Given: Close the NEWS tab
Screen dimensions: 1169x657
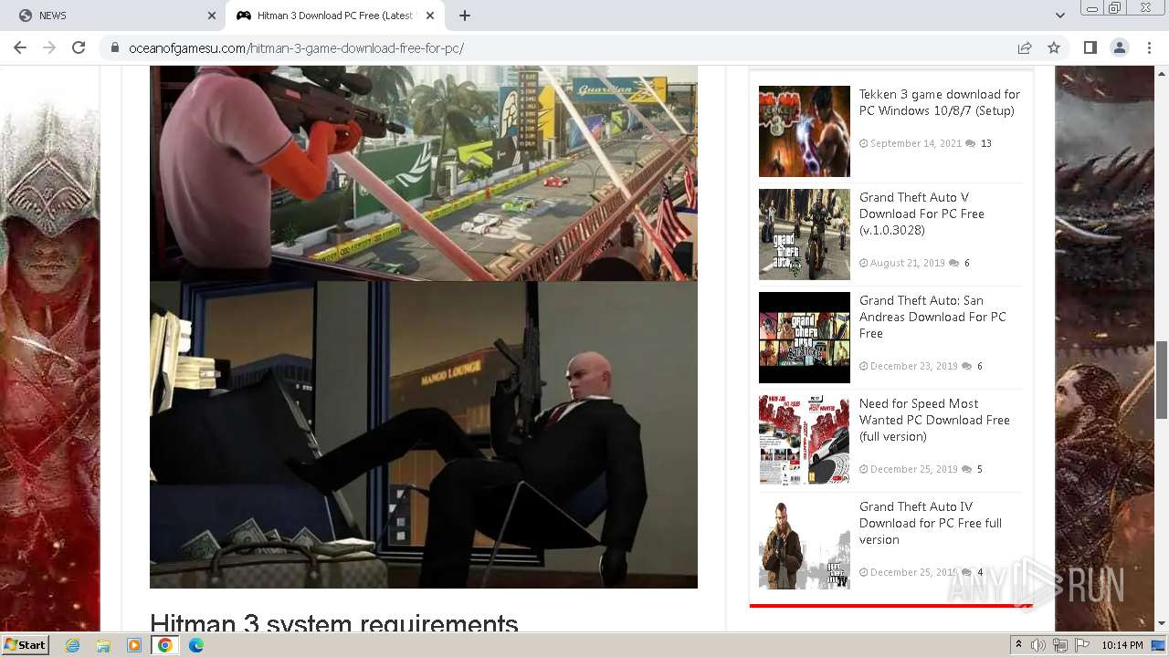Looking at the screenshot, I should click(x=212, y=16).
